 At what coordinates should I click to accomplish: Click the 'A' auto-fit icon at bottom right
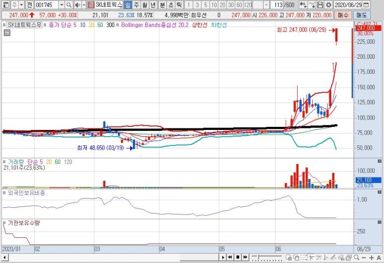click(379, 258)
